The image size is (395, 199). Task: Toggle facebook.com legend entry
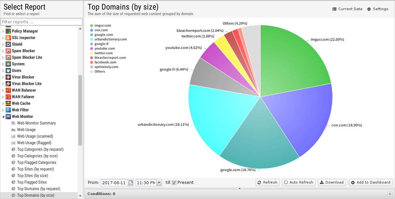(103, 62)
